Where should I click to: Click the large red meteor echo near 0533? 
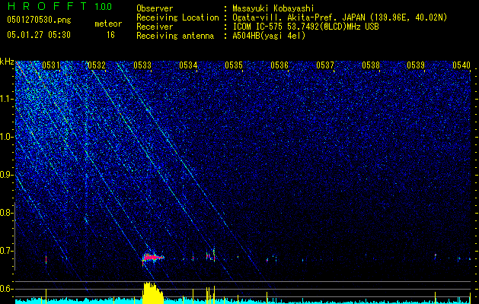[153, 258]
